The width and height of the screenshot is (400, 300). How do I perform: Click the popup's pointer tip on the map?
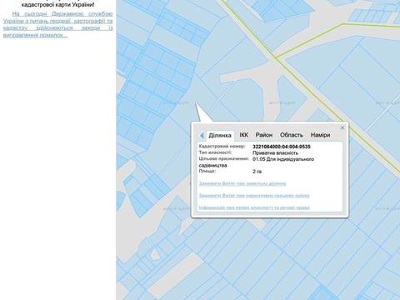pyautogui.click(x=196, y=103)
